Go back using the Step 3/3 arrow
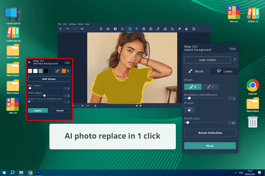 (30, 62)
